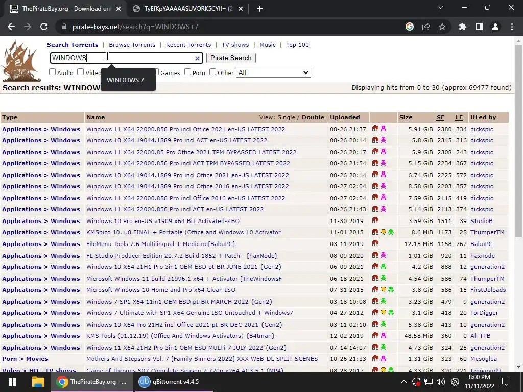The height and width of the screenshot is (392, 523).
Task: Select the WINDOWS 7 autocomplete suggestion
Action: tap(128, 80)
